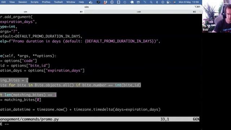The width and height of the screenshot is (231, 130).
Task: Open the Edit menu
Action: point(3,2)
